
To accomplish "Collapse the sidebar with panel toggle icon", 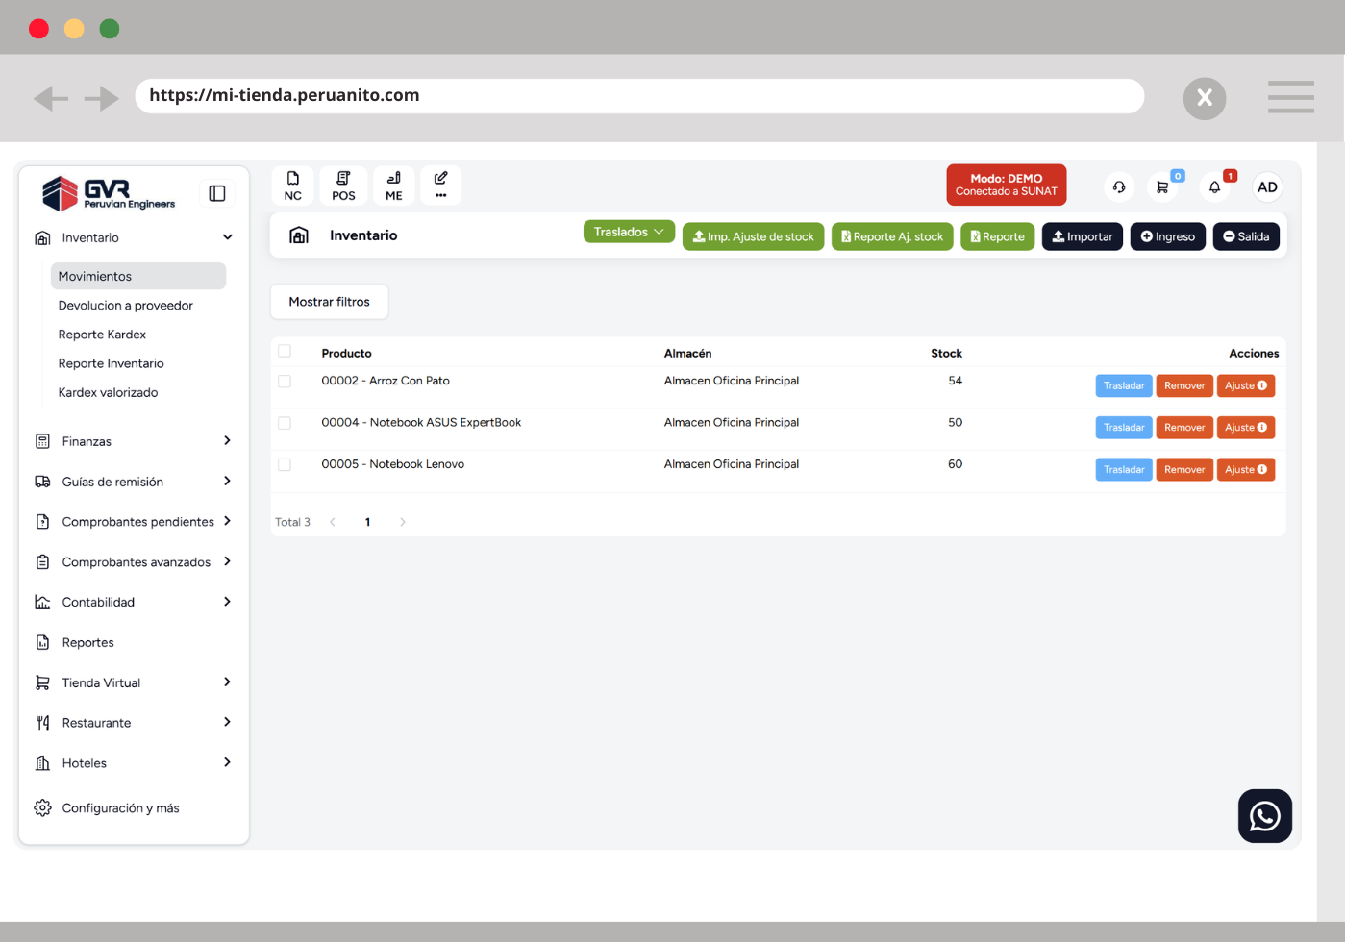I will 217,193.
